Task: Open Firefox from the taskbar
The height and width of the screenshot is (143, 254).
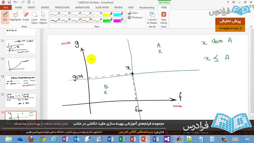Action: click(31, 139)
